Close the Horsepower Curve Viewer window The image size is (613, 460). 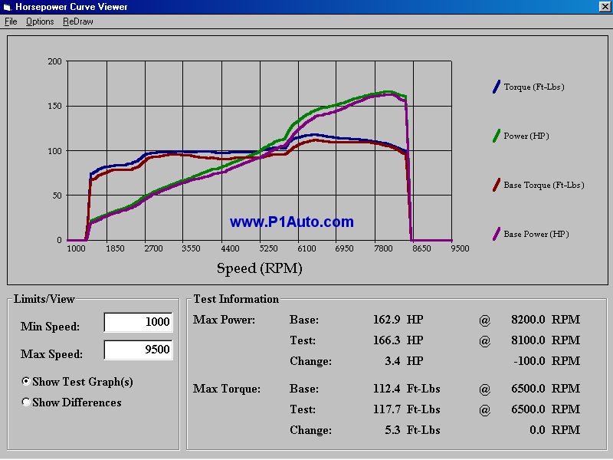(x=604, y=7)
